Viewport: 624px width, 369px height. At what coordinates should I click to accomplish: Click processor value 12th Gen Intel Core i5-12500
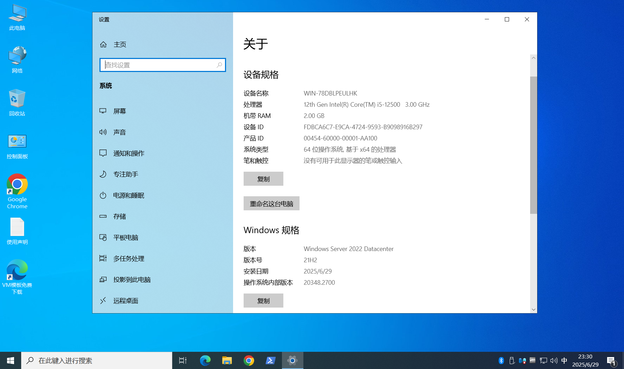pyautogui.click(x=367, y=105)
